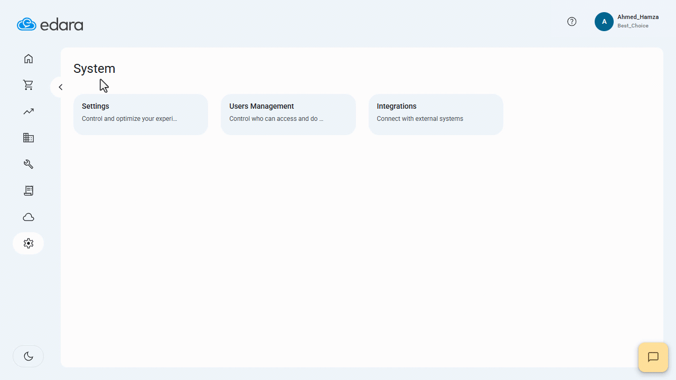676x380 pixels.
Task: Open the Ahmed_Hamza account menu
Action: tap(627, 22)
